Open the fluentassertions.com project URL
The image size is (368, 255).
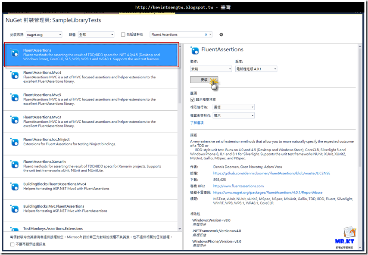point(238,186)
